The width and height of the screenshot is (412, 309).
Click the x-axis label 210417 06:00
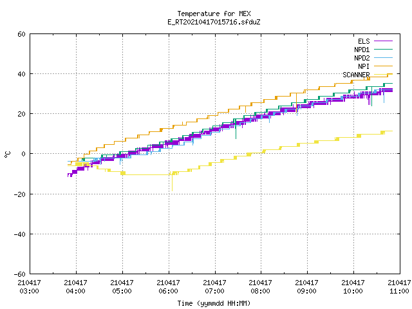(x=168, y=287)
